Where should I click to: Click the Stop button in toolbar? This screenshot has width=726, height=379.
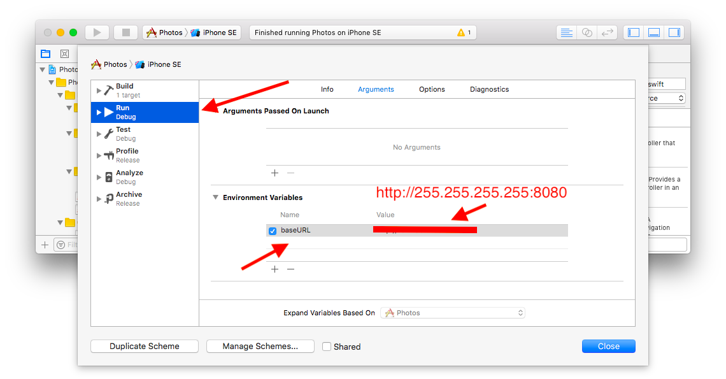point(125,32)
